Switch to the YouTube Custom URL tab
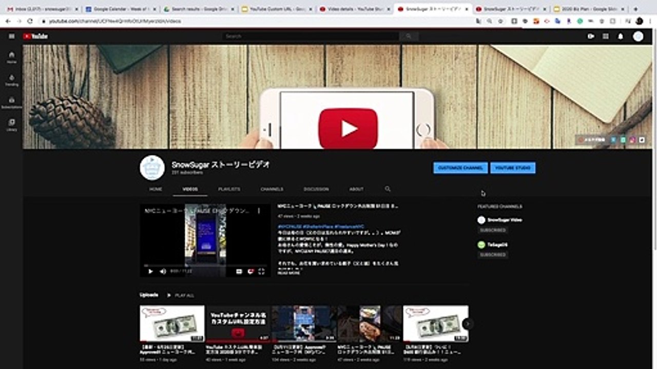The image size is (657, 369). [277, 9]
